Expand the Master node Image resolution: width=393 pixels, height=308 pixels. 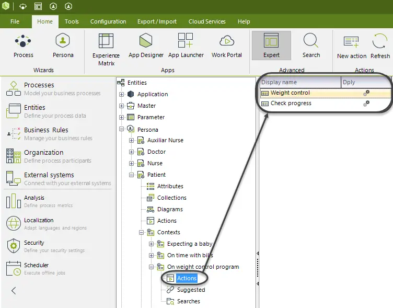tap(122, 106)
